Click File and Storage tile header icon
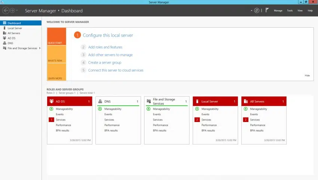318x180 pixels. [x=149, y=101]
